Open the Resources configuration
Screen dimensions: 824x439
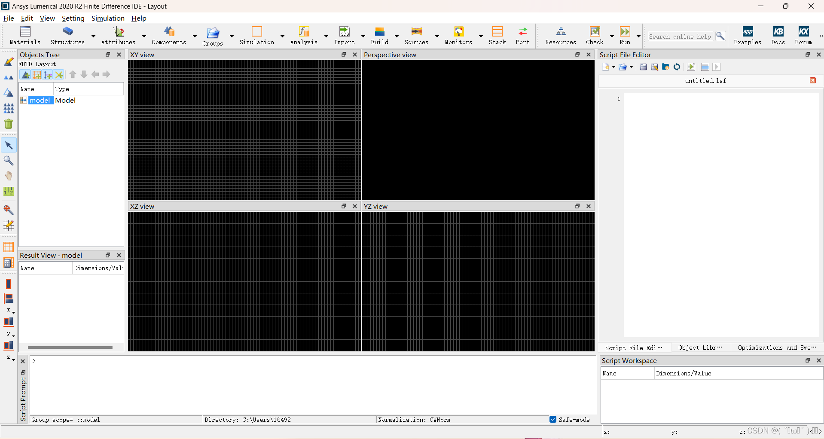coord(561,35)
